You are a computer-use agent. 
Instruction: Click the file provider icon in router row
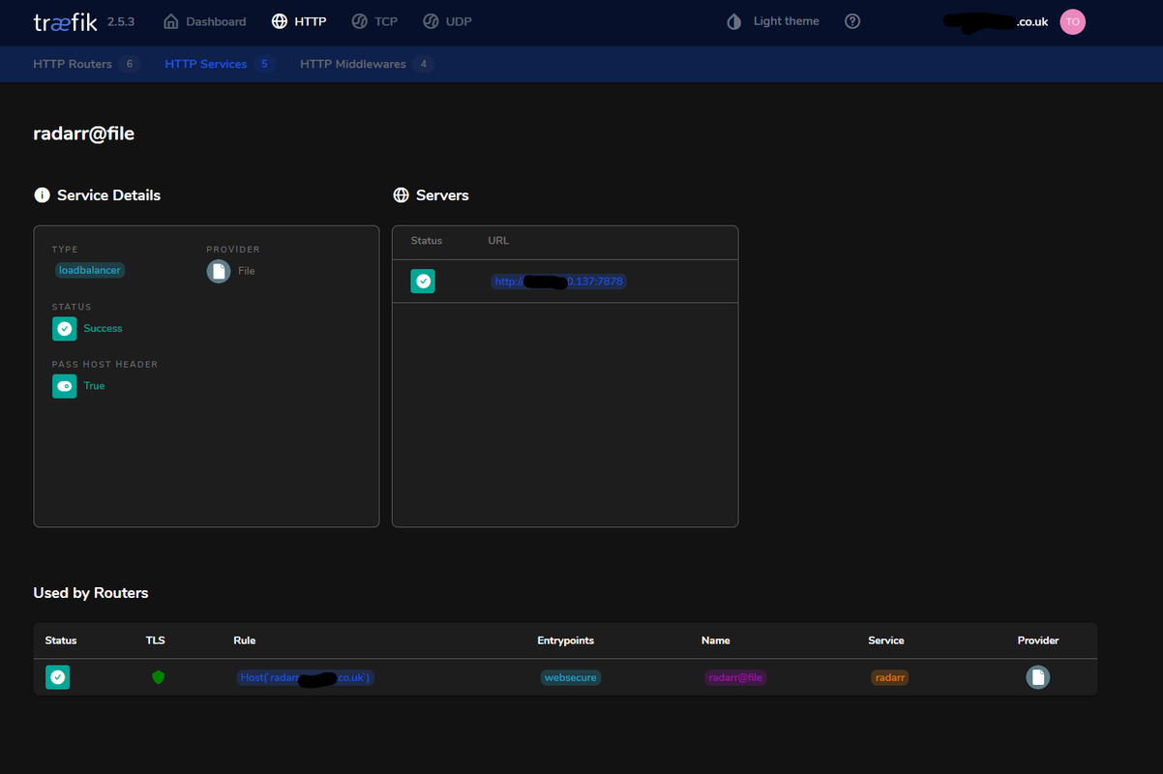pyautogui.click(x=1037, y=677)
